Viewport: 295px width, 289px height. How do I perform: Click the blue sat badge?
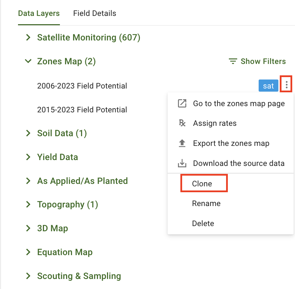(268, 86)
